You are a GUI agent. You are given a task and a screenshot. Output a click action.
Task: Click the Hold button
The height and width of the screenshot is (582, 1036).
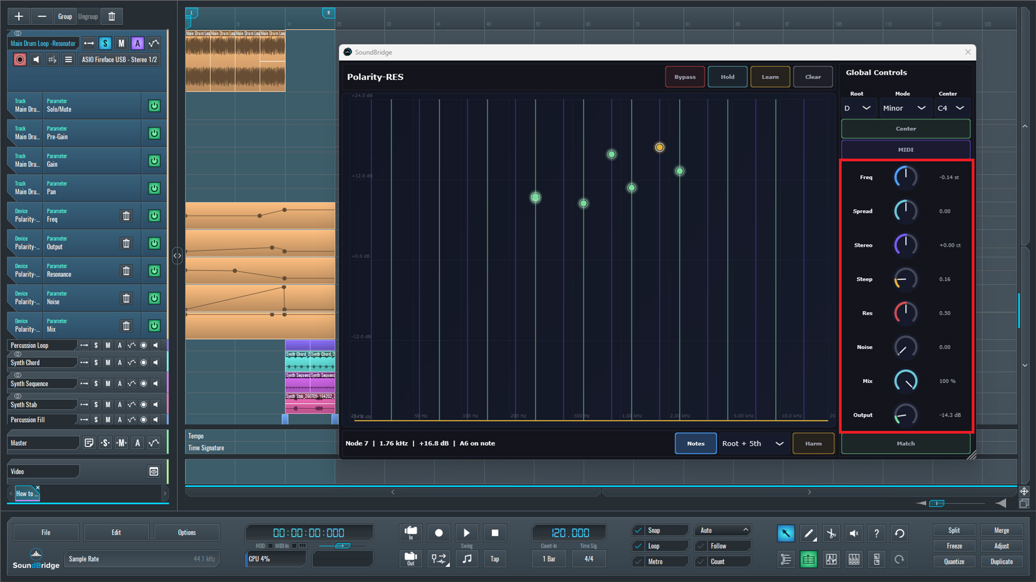click(x=727, y=77)
